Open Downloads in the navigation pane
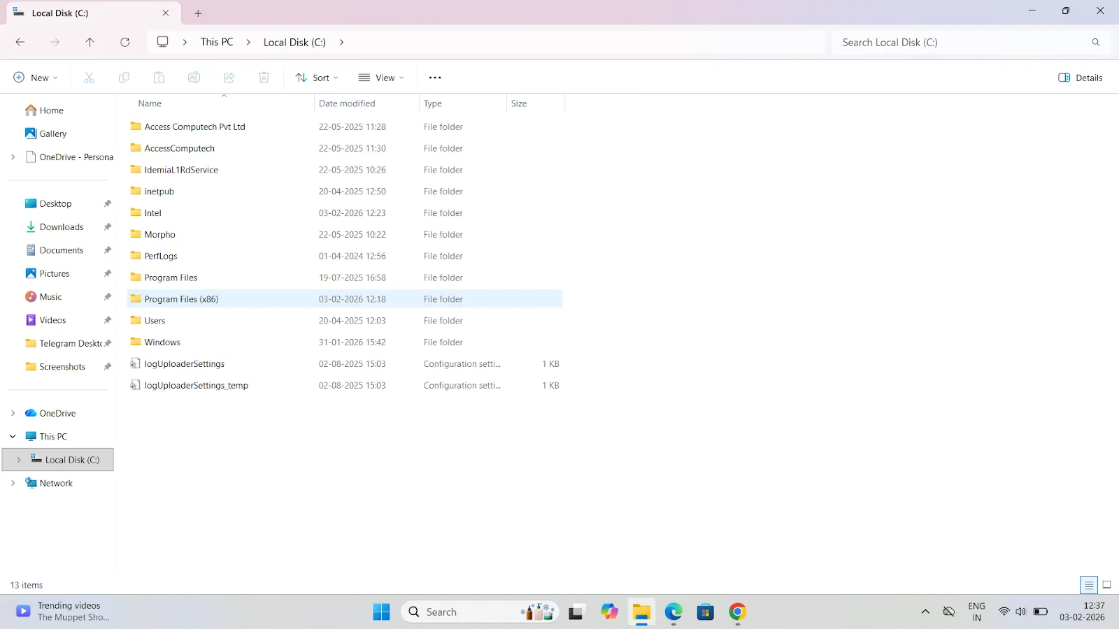The image size is (1119, 629). coord(62,227)
